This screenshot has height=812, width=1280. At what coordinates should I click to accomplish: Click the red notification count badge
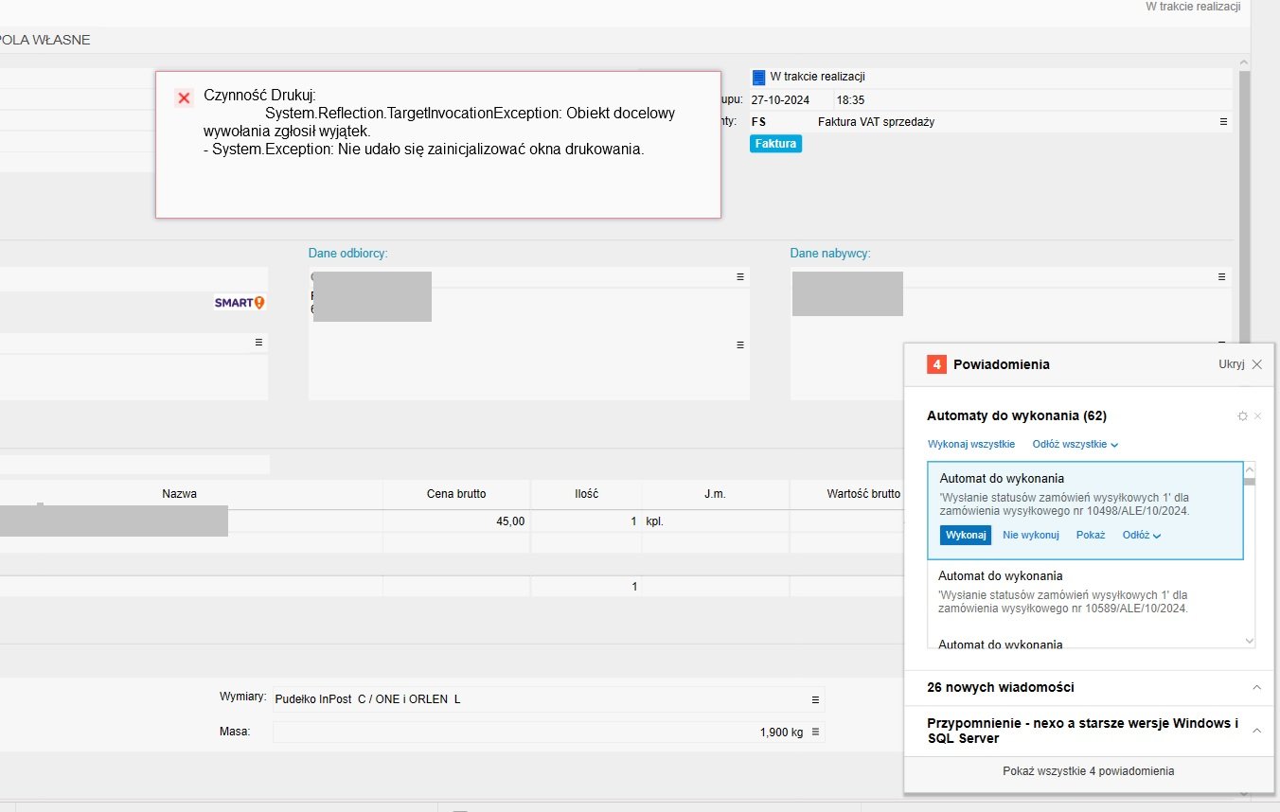936,364
